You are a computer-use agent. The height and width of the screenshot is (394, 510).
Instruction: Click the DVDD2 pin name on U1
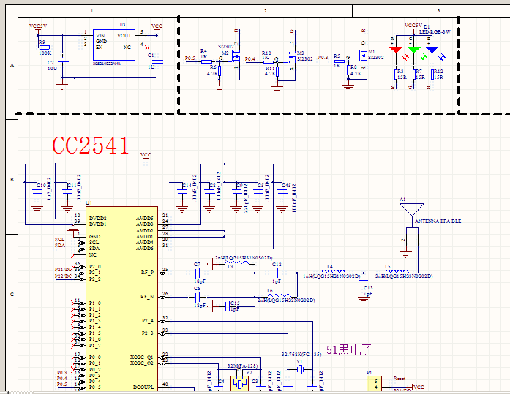[x=98, y=219]
